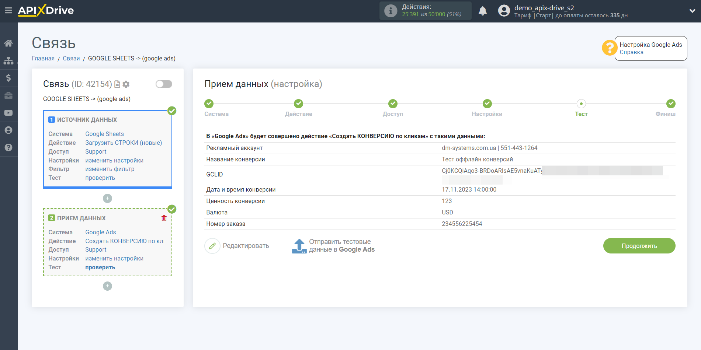
Task: Open the billing dollar sidebar icon
Action: point(8,78)
